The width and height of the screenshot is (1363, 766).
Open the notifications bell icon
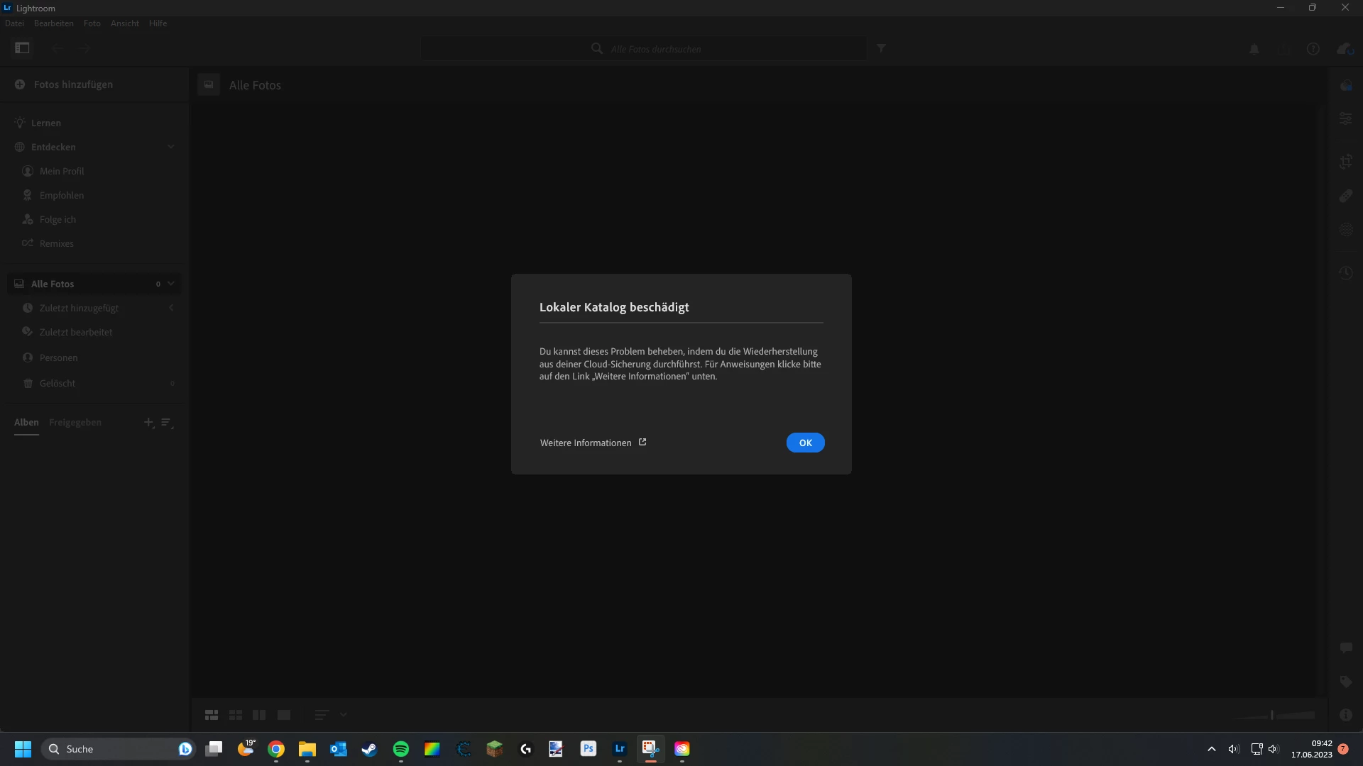(1254, 49)
